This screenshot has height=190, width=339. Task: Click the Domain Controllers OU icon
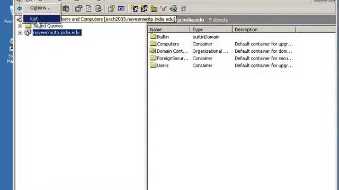[x=153, y=51]
